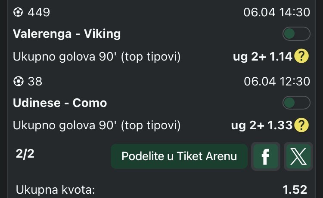Open help for the ug 2+ 1.33 tip

click(302, 125)
